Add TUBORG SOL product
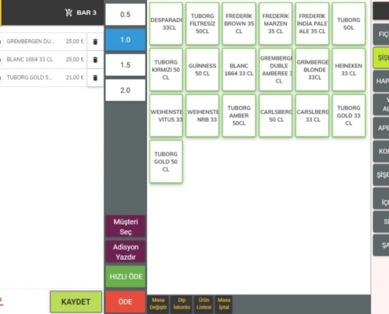The height and width of the screenshot is (314, 389). [349, 24]
